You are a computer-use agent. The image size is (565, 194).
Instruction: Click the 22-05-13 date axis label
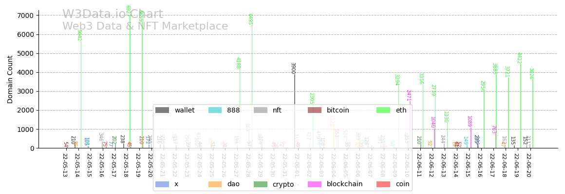click(x=65, y=165)
